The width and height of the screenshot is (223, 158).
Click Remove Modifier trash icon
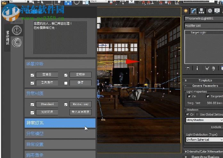coord(213,68)
